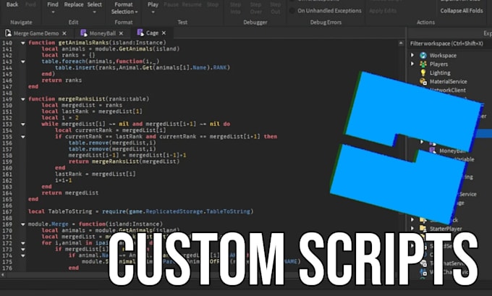The height and width of the screenshot is (296, 492).
Task: Select the Workspace row in Explorer
Action: pyautogui.click(x=450, y=56)
